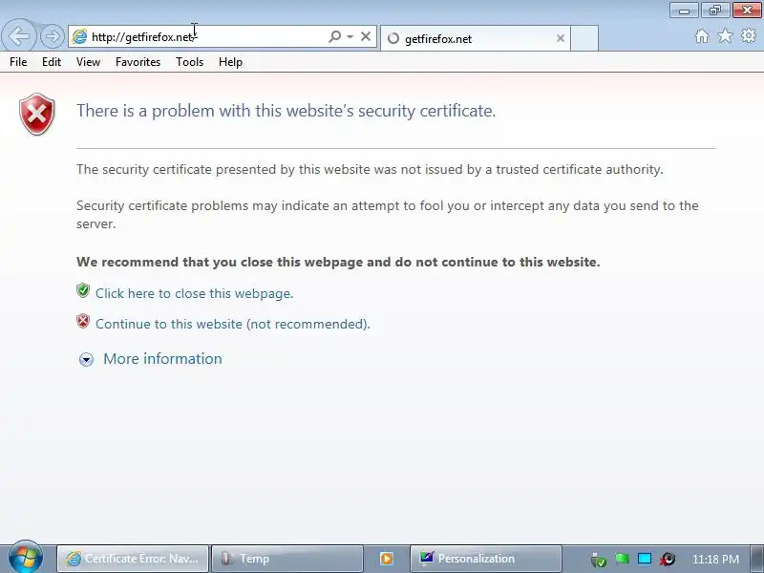Click the safely remove hardware tray icon
This screenshot has width=764, height=573.
tap(598, 560)
